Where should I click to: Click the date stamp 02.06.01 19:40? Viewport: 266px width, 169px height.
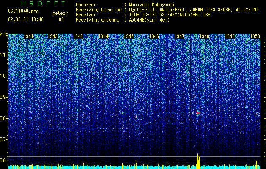point(26,19)
